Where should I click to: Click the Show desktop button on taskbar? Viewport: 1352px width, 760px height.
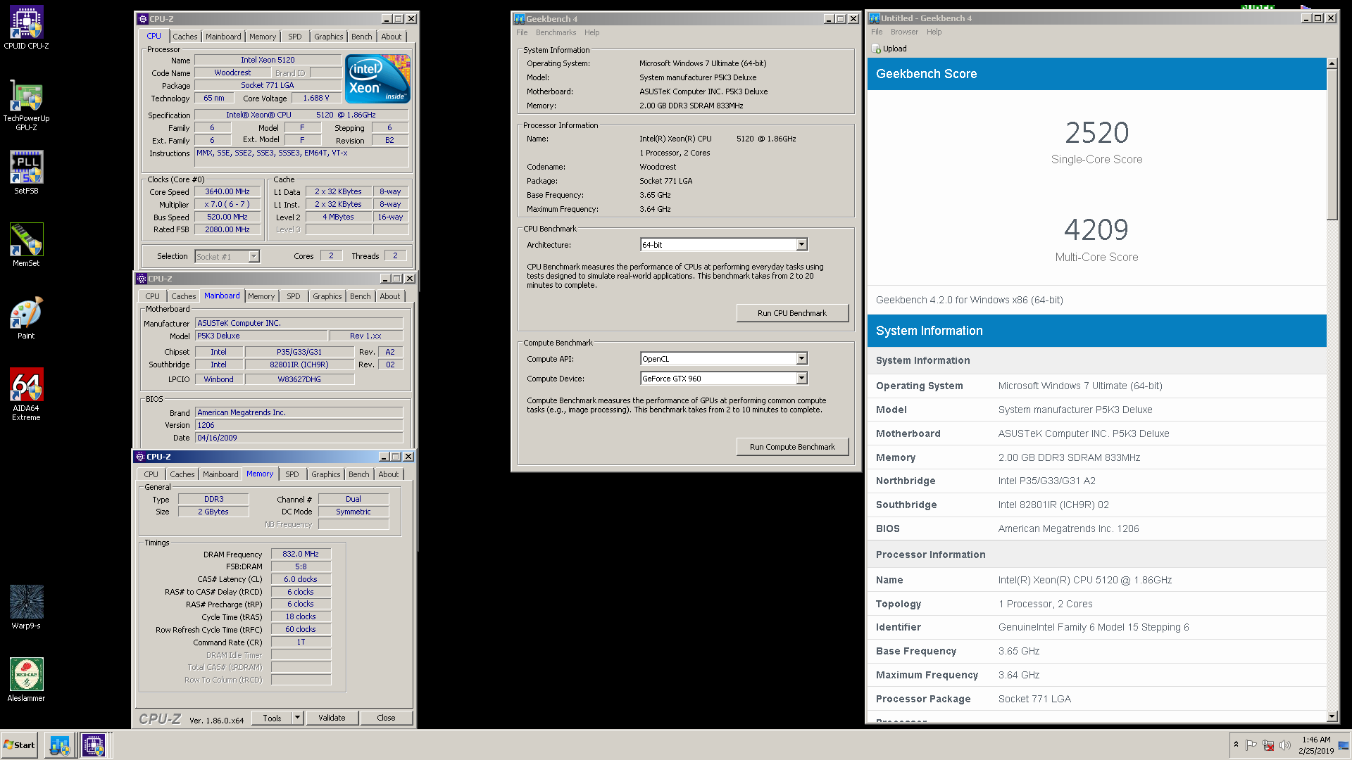(x=1344, y=745)
